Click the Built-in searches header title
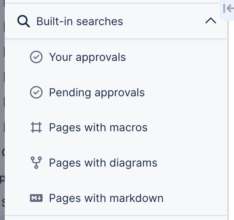The width and height of the screenshot is (234, 220). [x=80, y=21]
